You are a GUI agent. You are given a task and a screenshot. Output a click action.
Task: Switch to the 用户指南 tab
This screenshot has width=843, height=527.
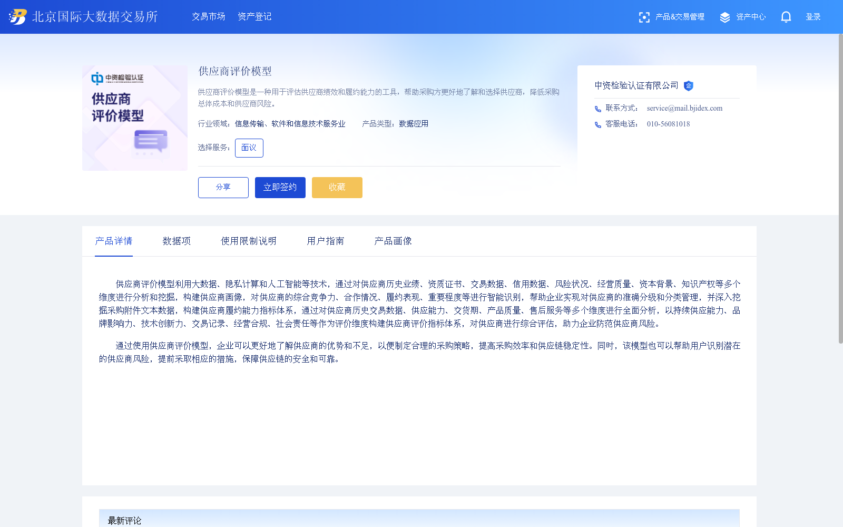tap(326, 241)
